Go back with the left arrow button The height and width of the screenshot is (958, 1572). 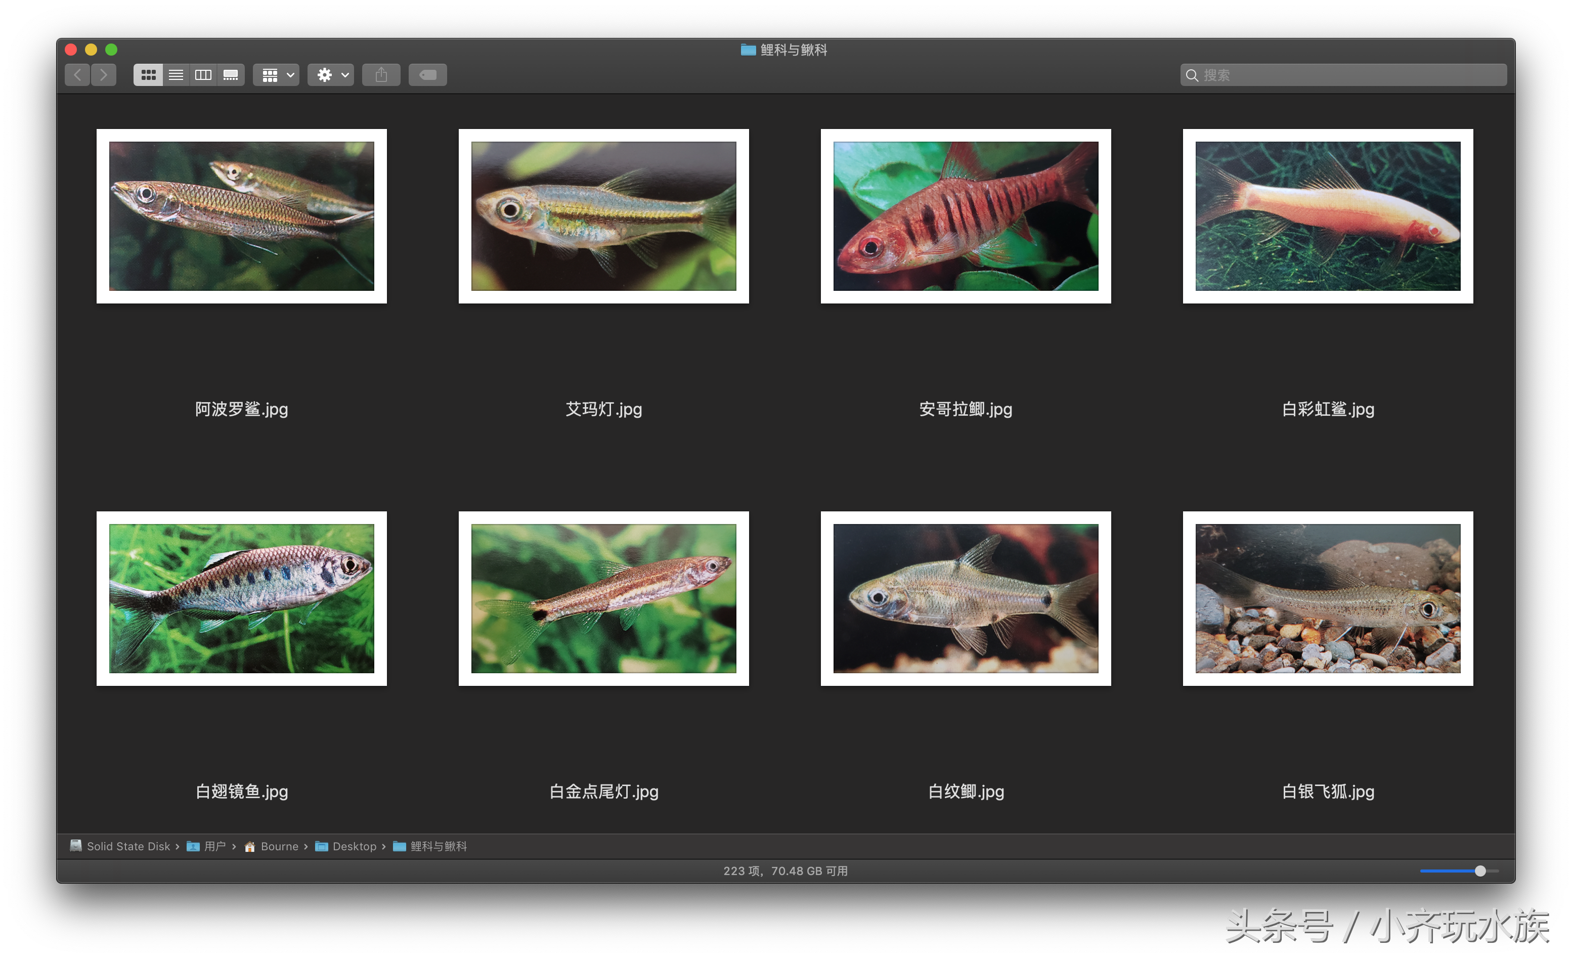click(x=77, y=75)
